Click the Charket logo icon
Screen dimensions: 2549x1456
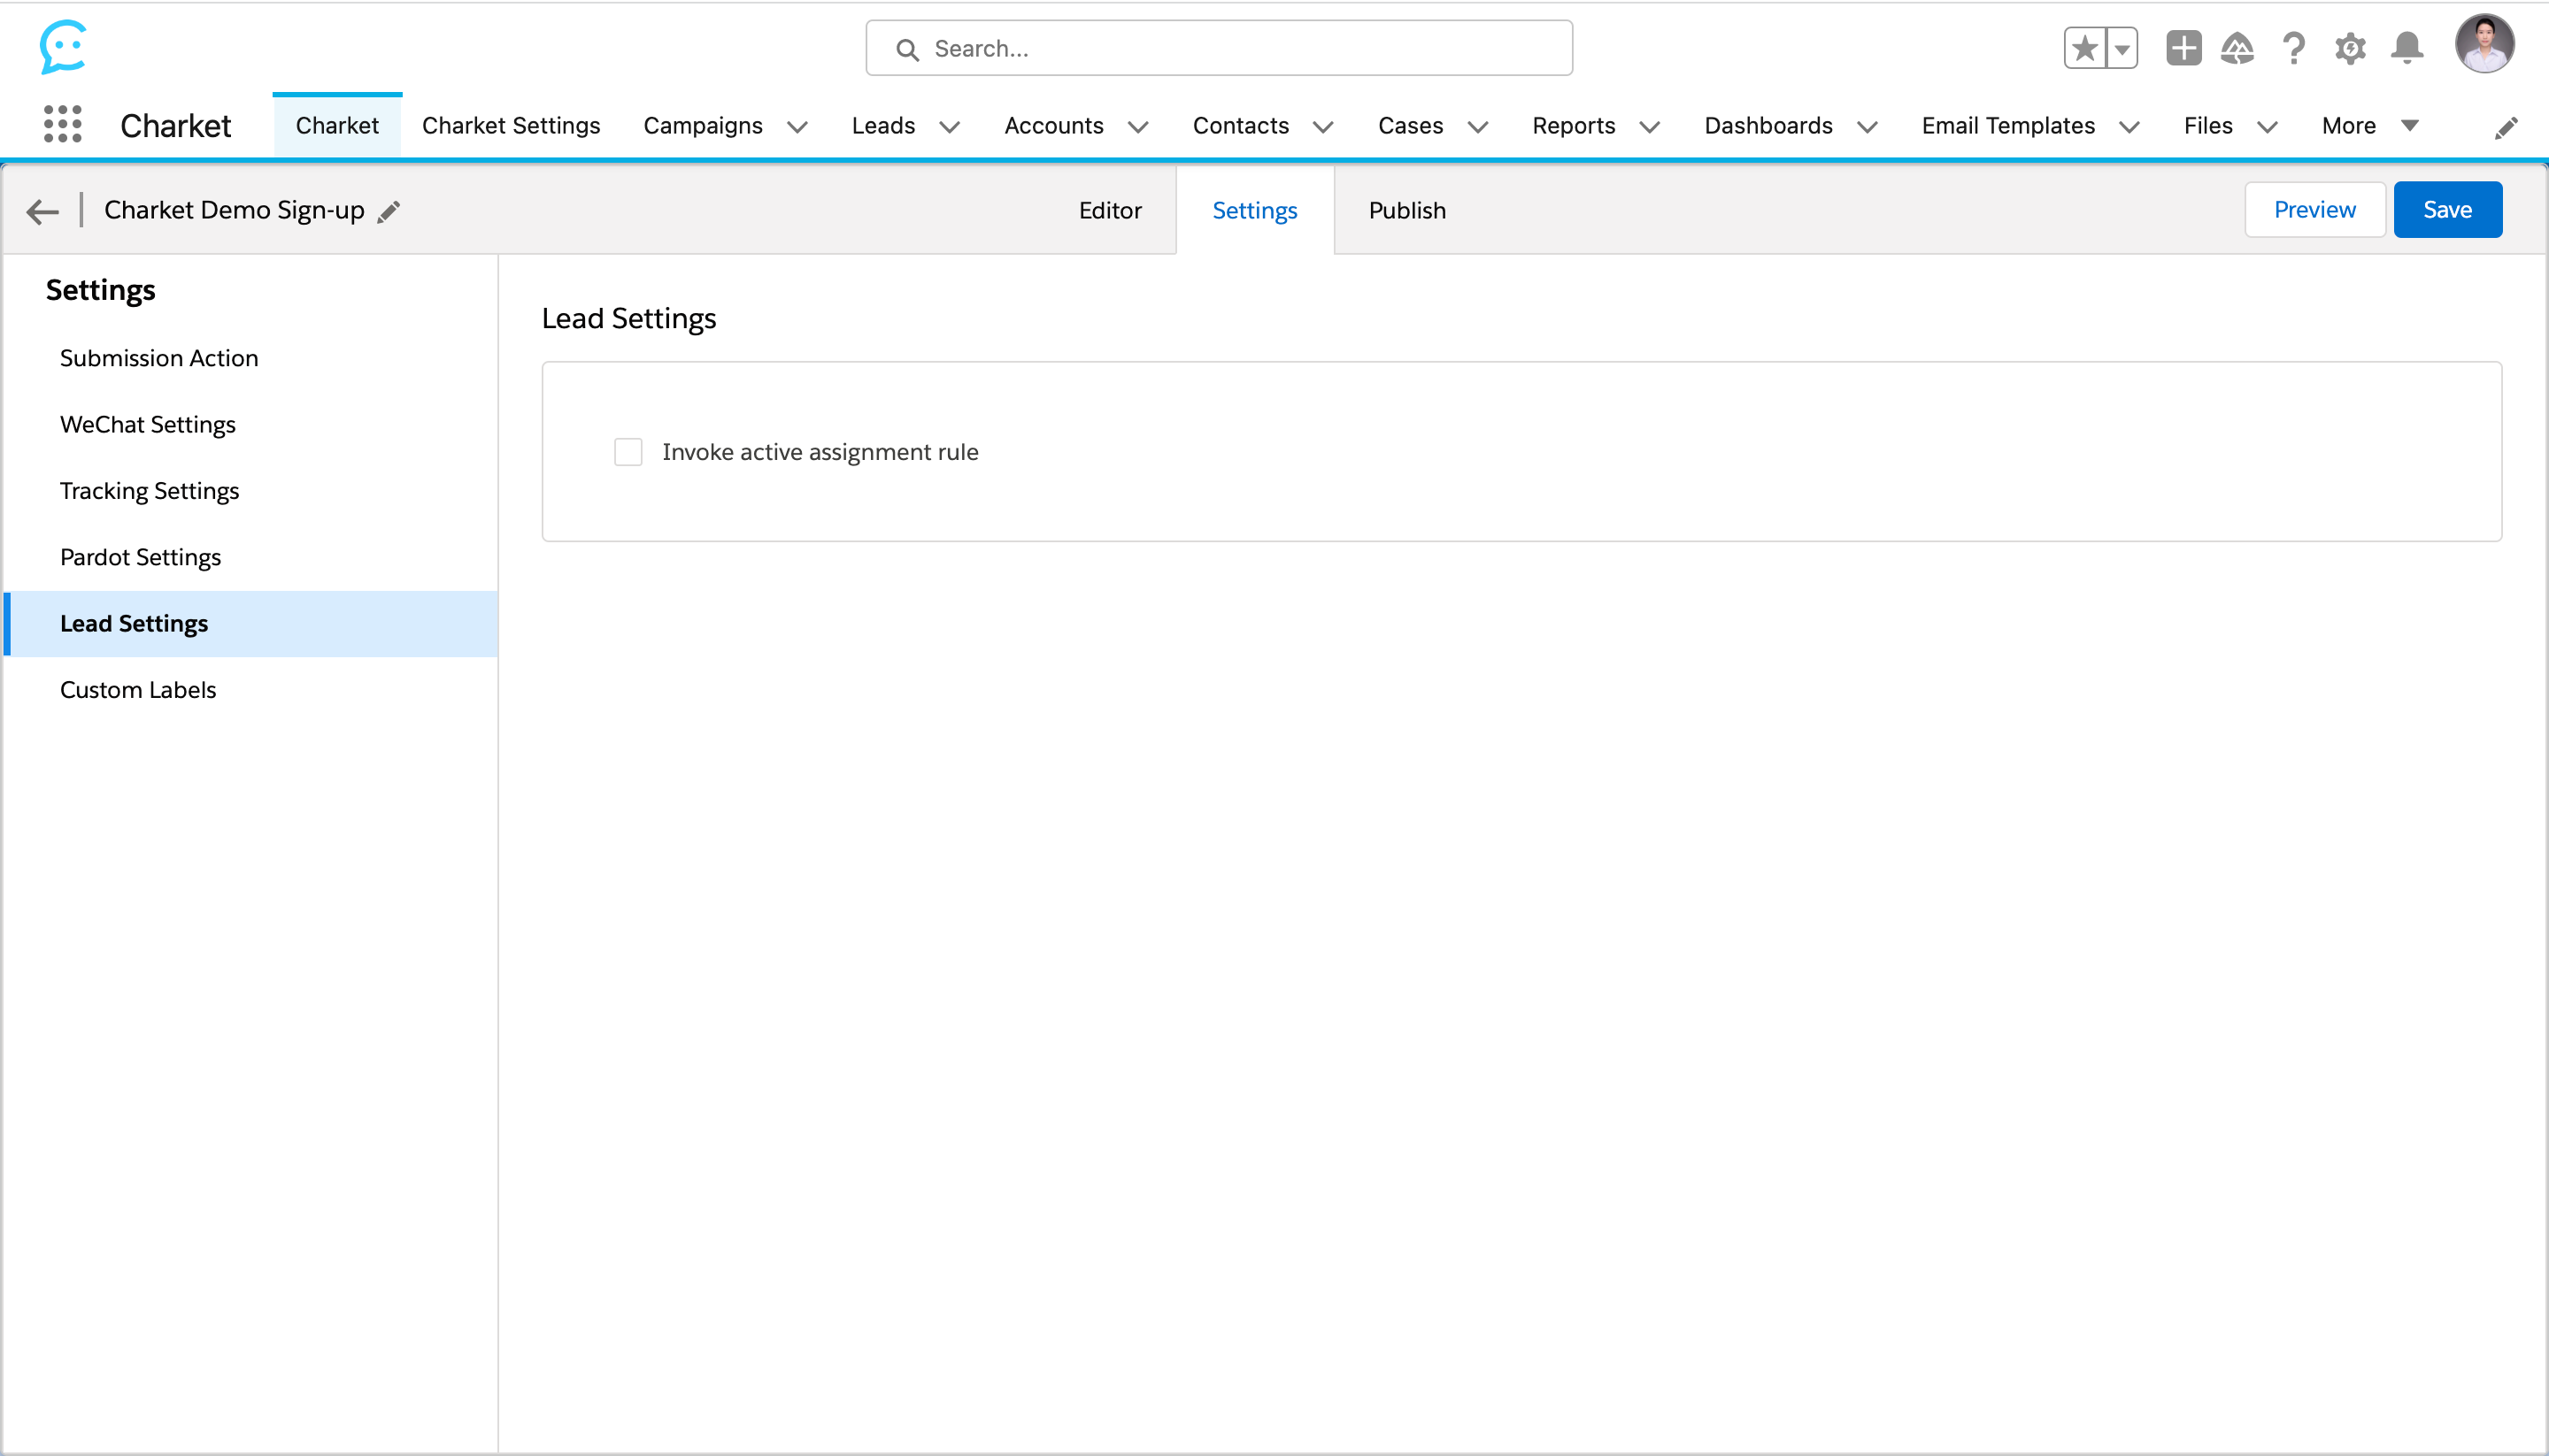(63, 47)
